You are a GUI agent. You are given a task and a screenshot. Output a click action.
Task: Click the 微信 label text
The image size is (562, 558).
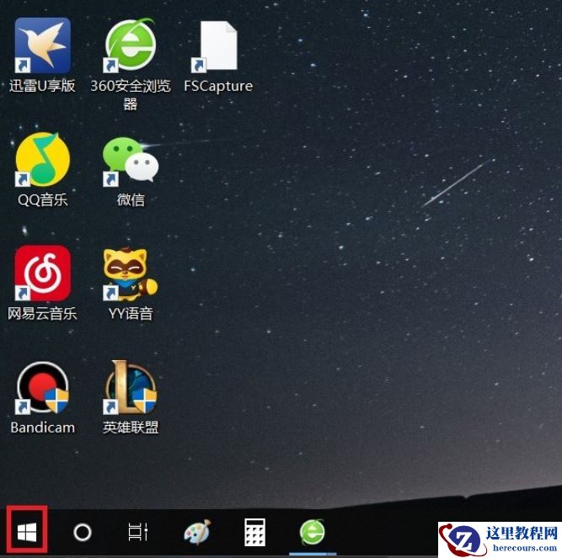click(x=131, y=199)
